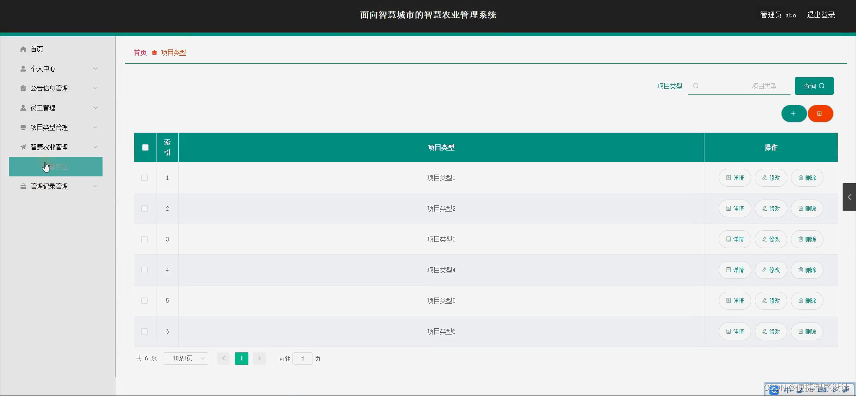Click the icon beside 项目类型管理
Viewport: 856px width, 396px height.
coord(23,127)
